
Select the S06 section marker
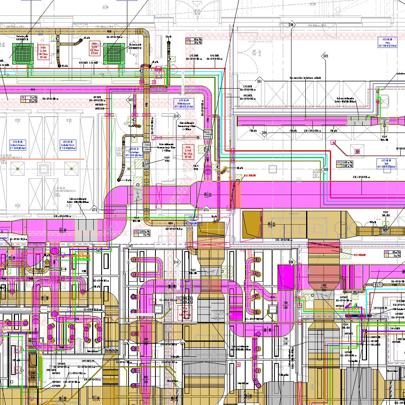pyautogui.click(x=264, y=133)
